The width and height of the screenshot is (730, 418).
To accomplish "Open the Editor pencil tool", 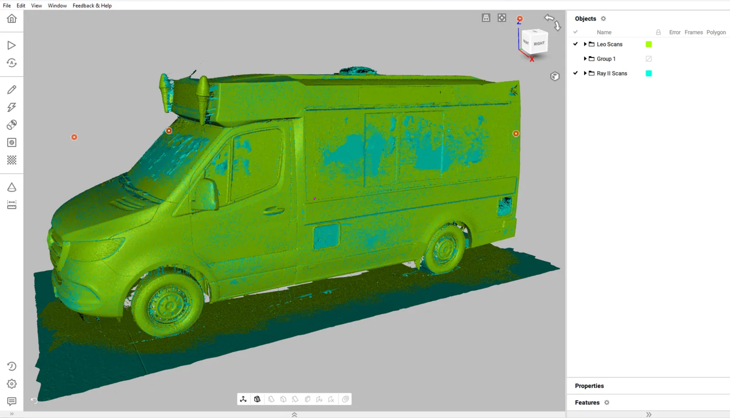I will pos(12,89).
